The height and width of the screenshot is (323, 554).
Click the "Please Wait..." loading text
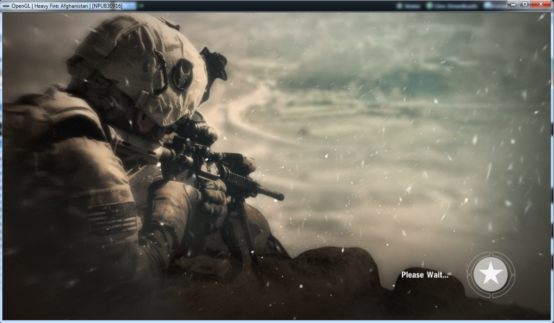[x=425, y=275]
